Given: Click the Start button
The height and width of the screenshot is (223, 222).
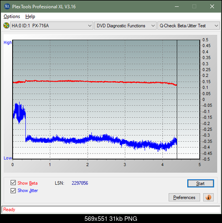Looking at the screenshot, I should click(200, 183).
